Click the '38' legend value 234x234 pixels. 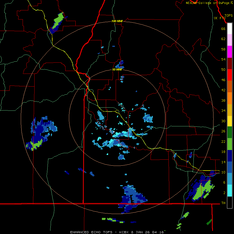point(223,100)
